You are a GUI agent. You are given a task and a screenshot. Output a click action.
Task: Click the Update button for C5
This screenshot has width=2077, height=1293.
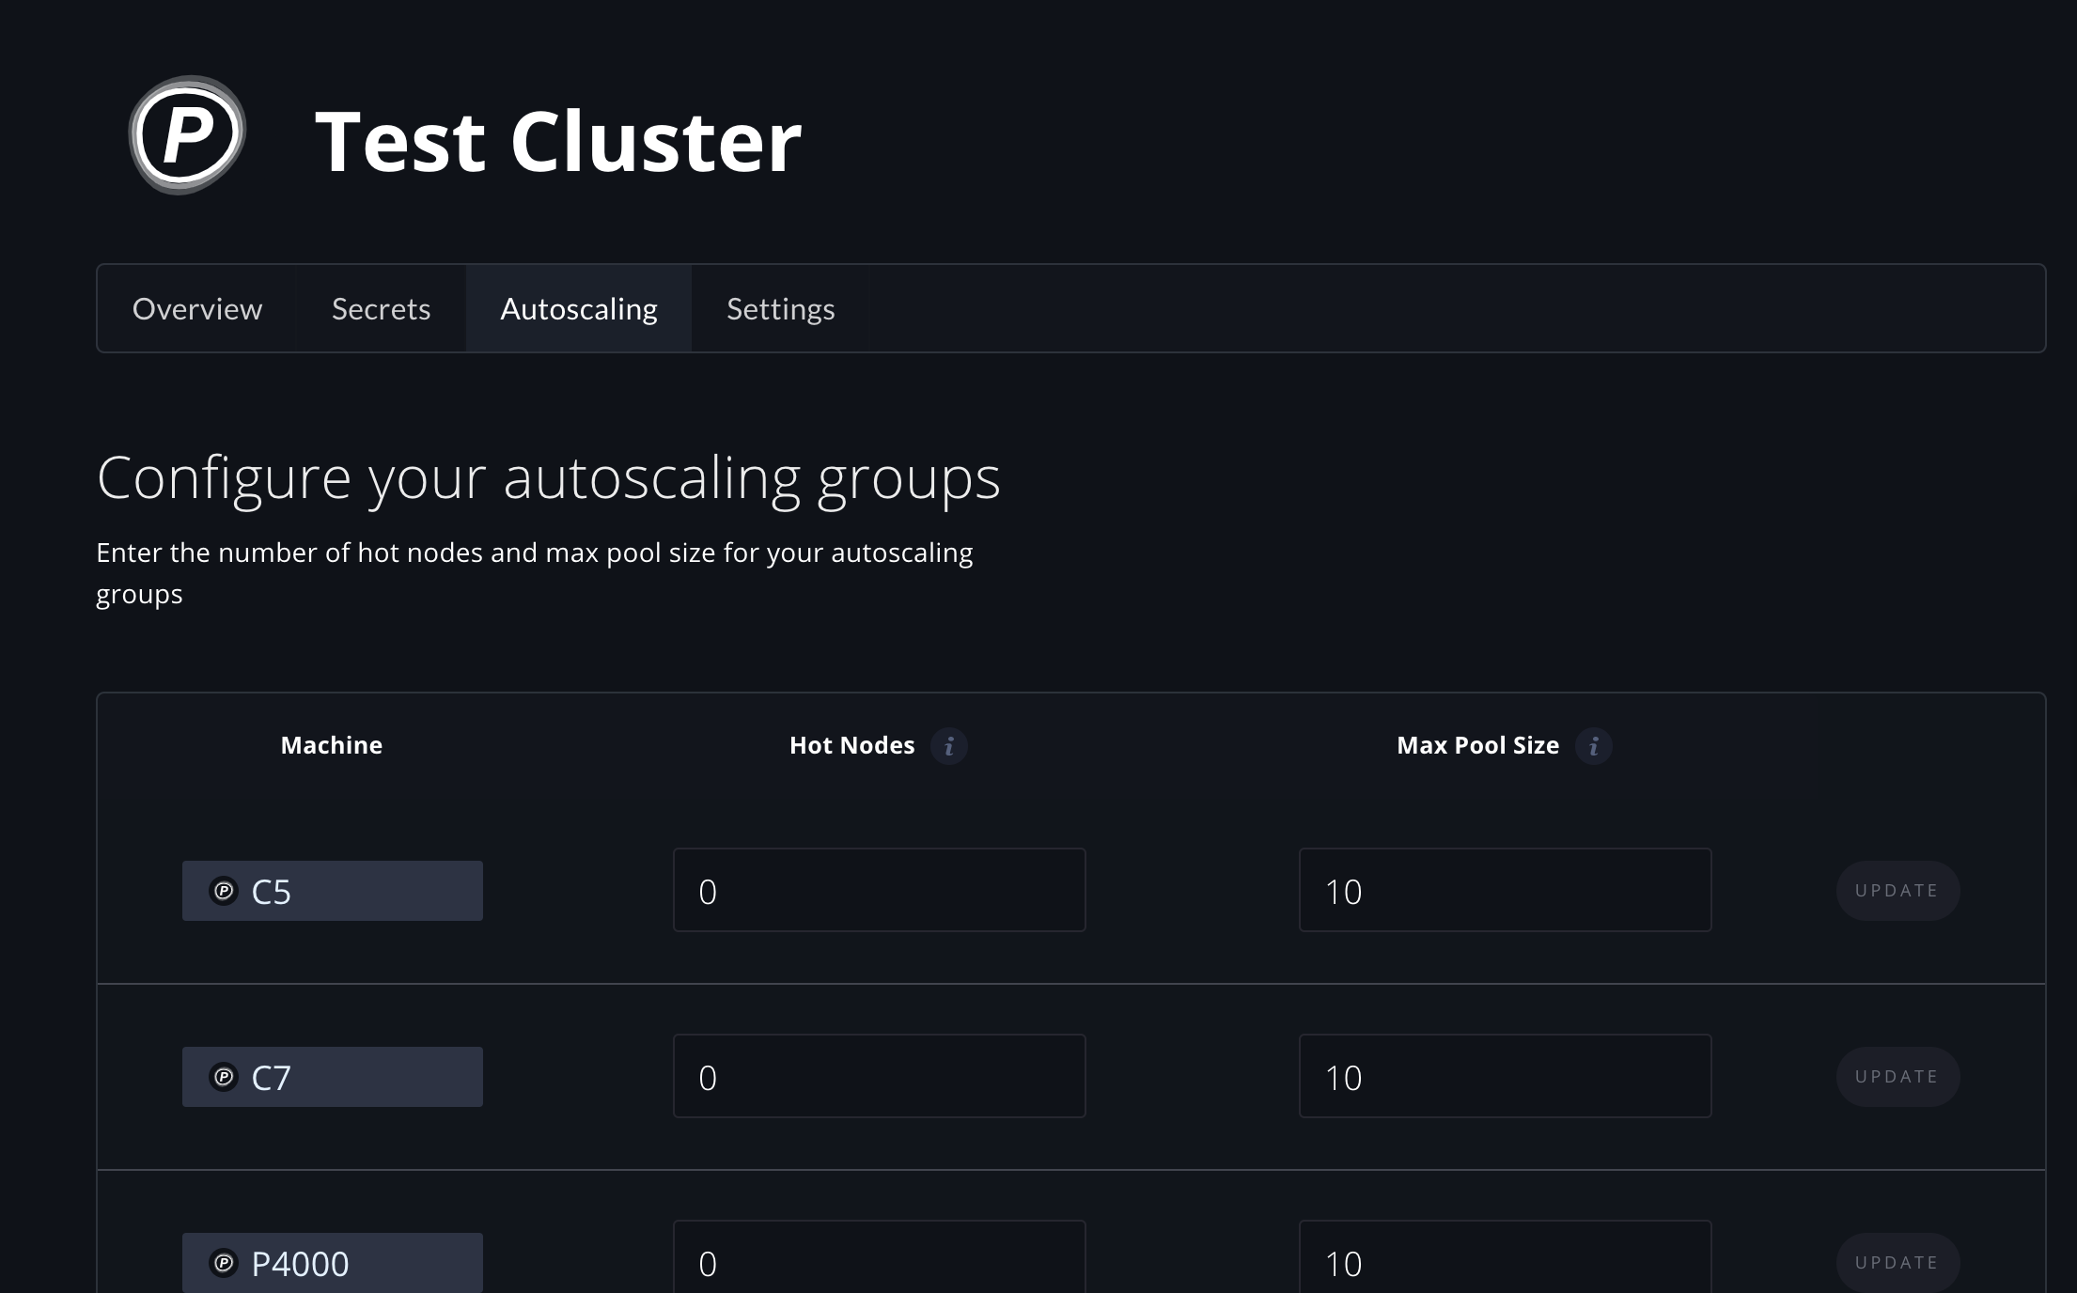(1897, 891)
